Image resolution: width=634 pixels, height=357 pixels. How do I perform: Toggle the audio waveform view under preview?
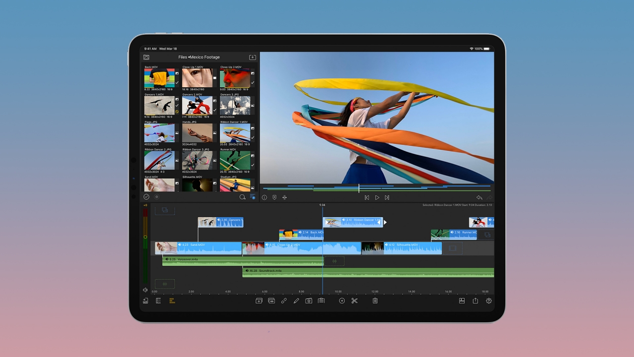(285, 197)
